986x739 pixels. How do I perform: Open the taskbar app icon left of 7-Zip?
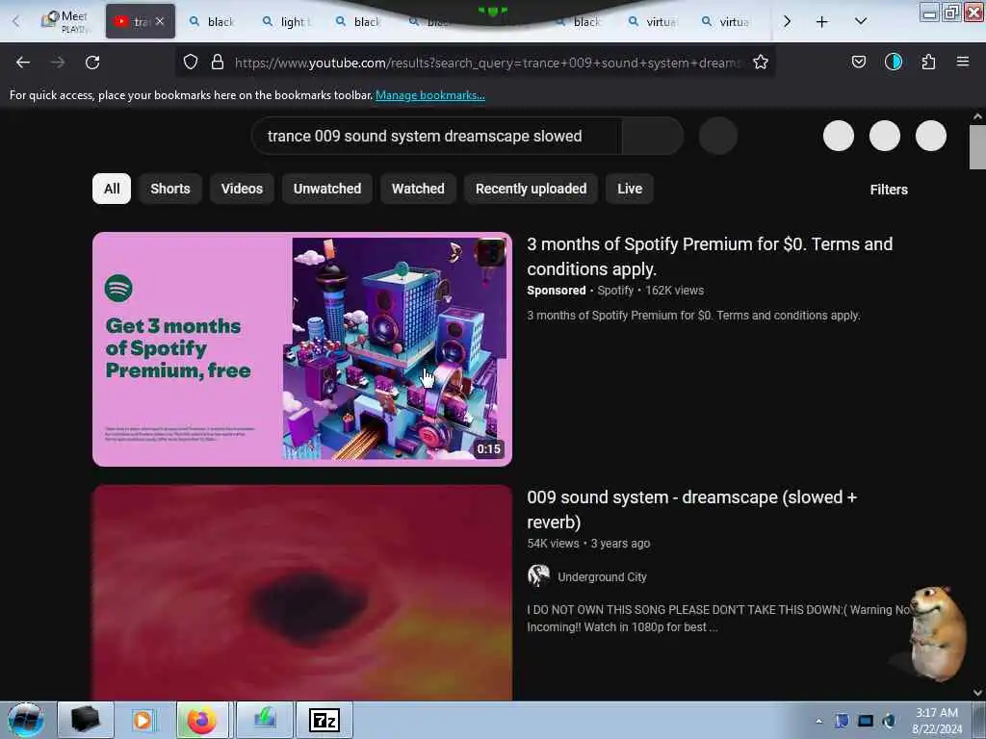265,720
